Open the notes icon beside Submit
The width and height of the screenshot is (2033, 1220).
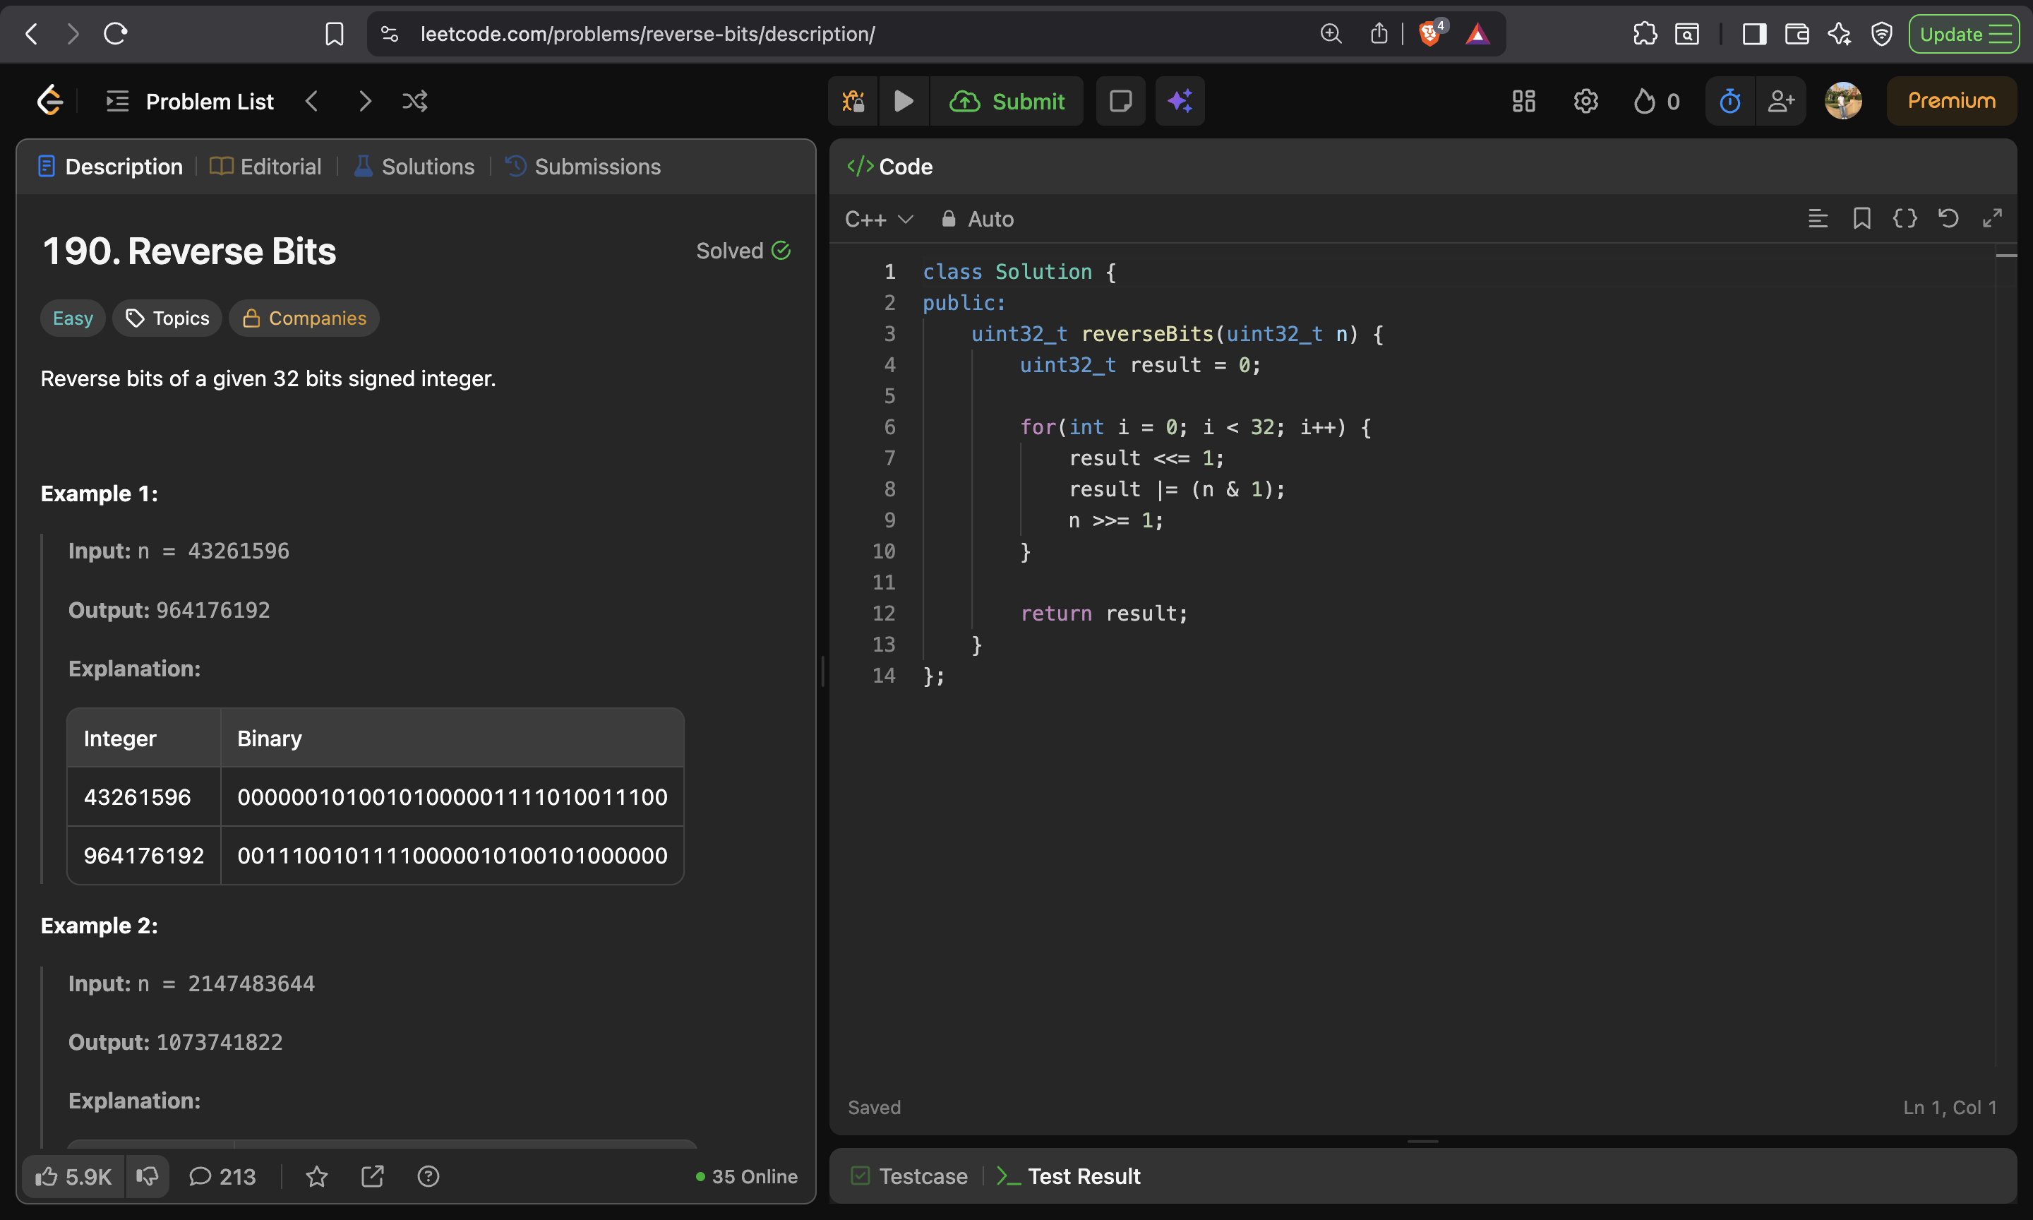(1120, 101)
